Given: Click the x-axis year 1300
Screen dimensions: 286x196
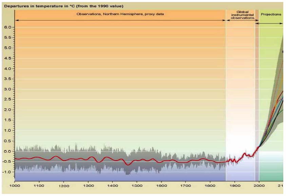Looking at the screenshot, I should pos(88,186).
